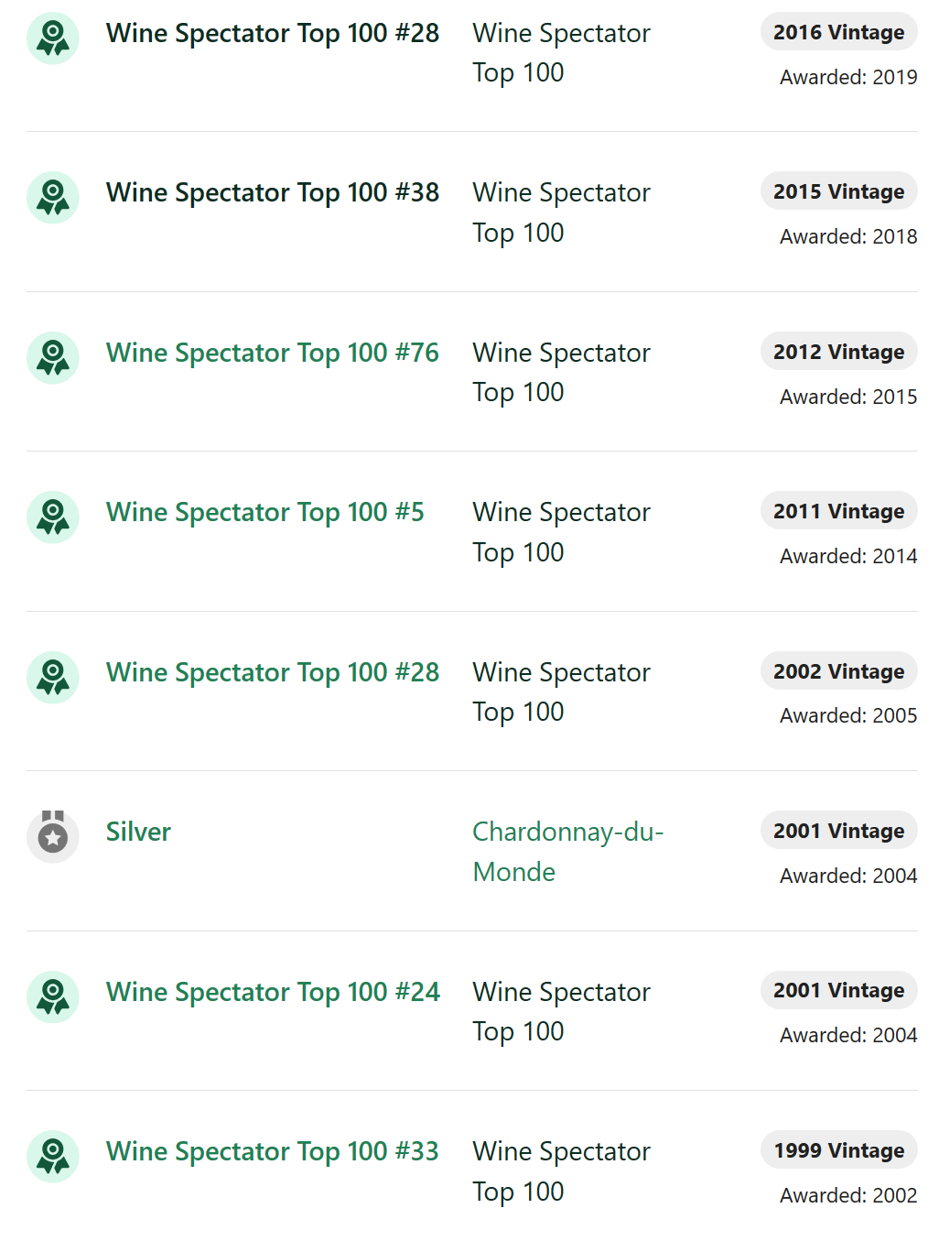Screen dimensions: 939x1241
Task: Click the ribbon icon beside Top 100 #38
Action: point(53,198)
